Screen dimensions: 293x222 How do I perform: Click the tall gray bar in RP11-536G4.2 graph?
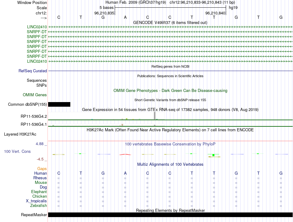[x=155, y=116]
